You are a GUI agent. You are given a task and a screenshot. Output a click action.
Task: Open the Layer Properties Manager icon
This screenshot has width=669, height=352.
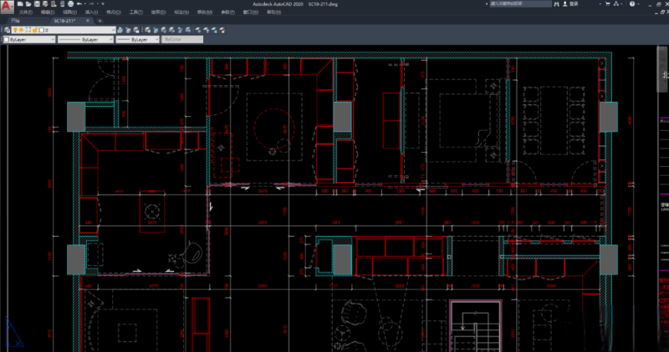7,29
